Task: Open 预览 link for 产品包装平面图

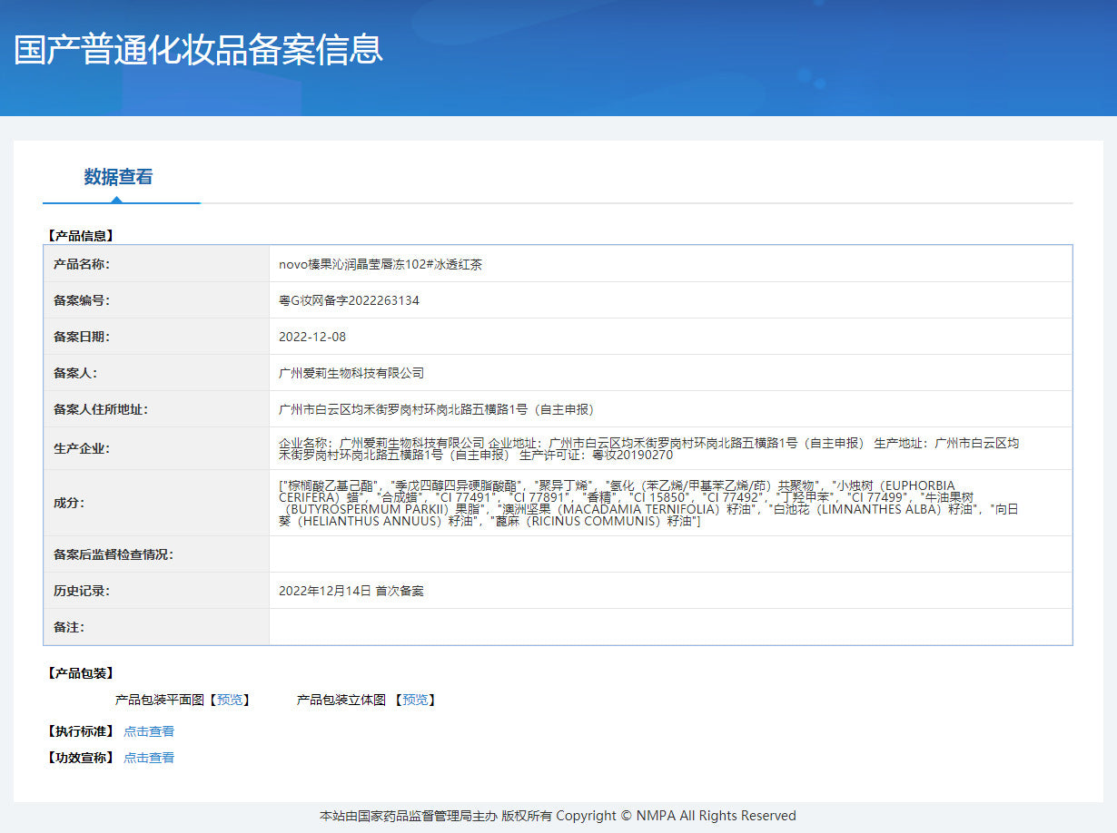Action: pos(230,700)
